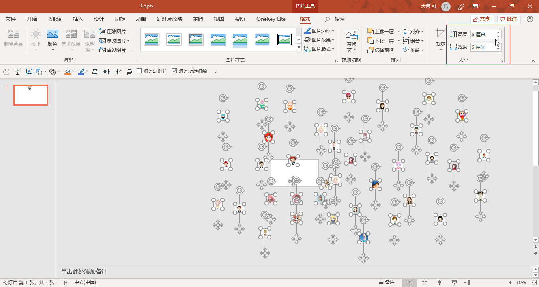Click the repeat arrow in quick access toolbar
Viewport: 539px width, 287px height.
pyautogui.click(x=6, y=71)
